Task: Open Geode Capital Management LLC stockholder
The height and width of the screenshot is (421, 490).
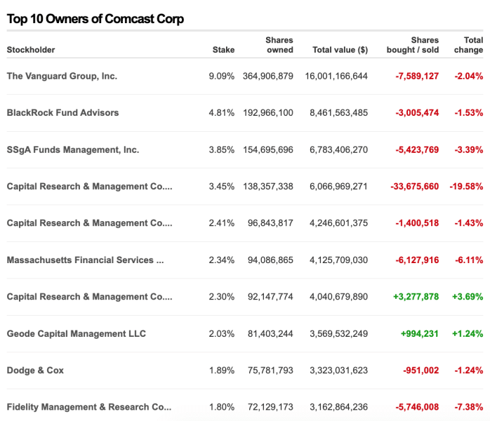Action: (x=77, y=333)
